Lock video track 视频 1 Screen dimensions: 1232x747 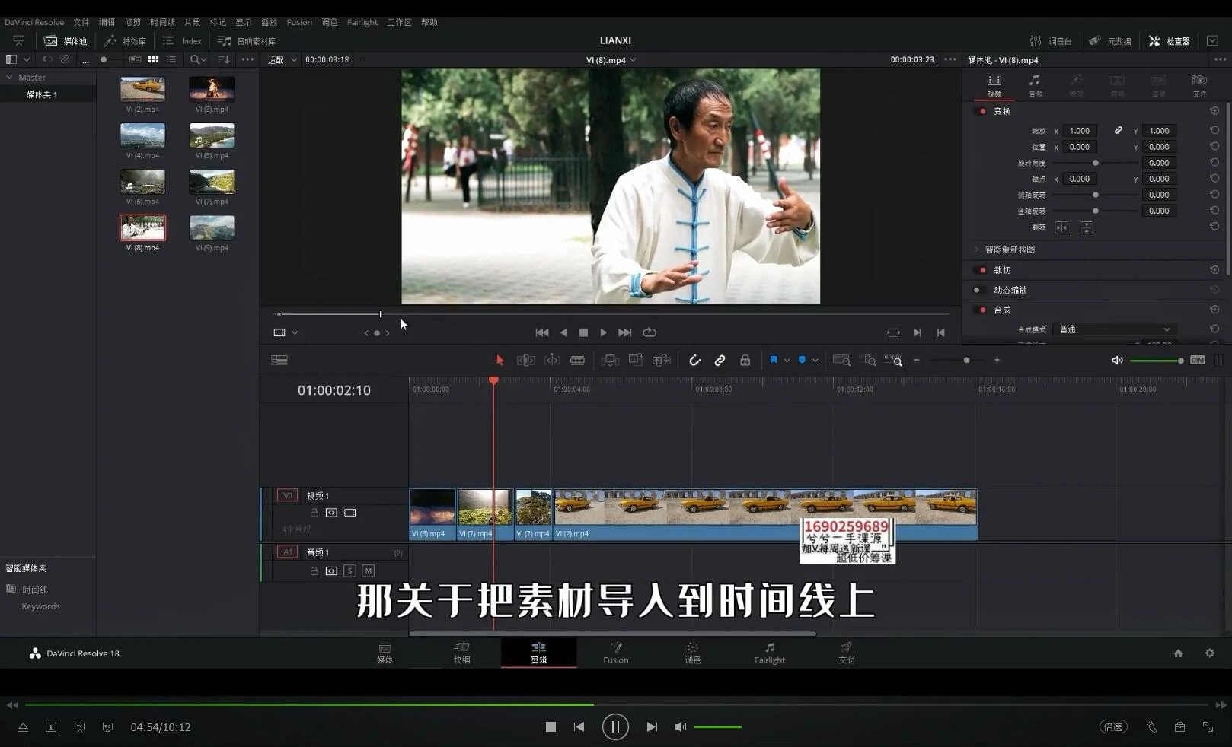tap(314, 513)
